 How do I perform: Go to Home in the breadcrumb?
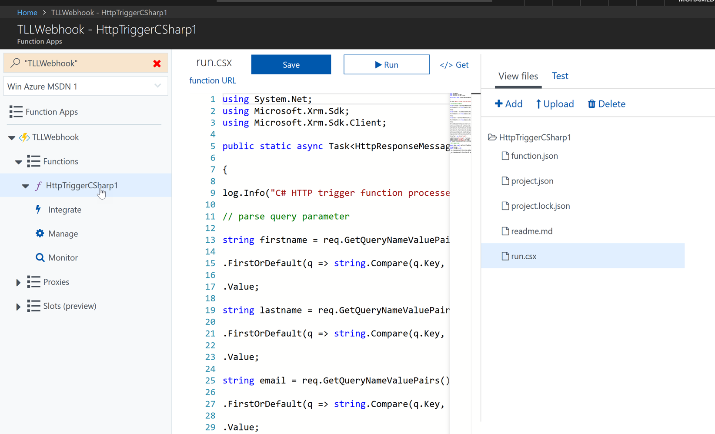27,12
